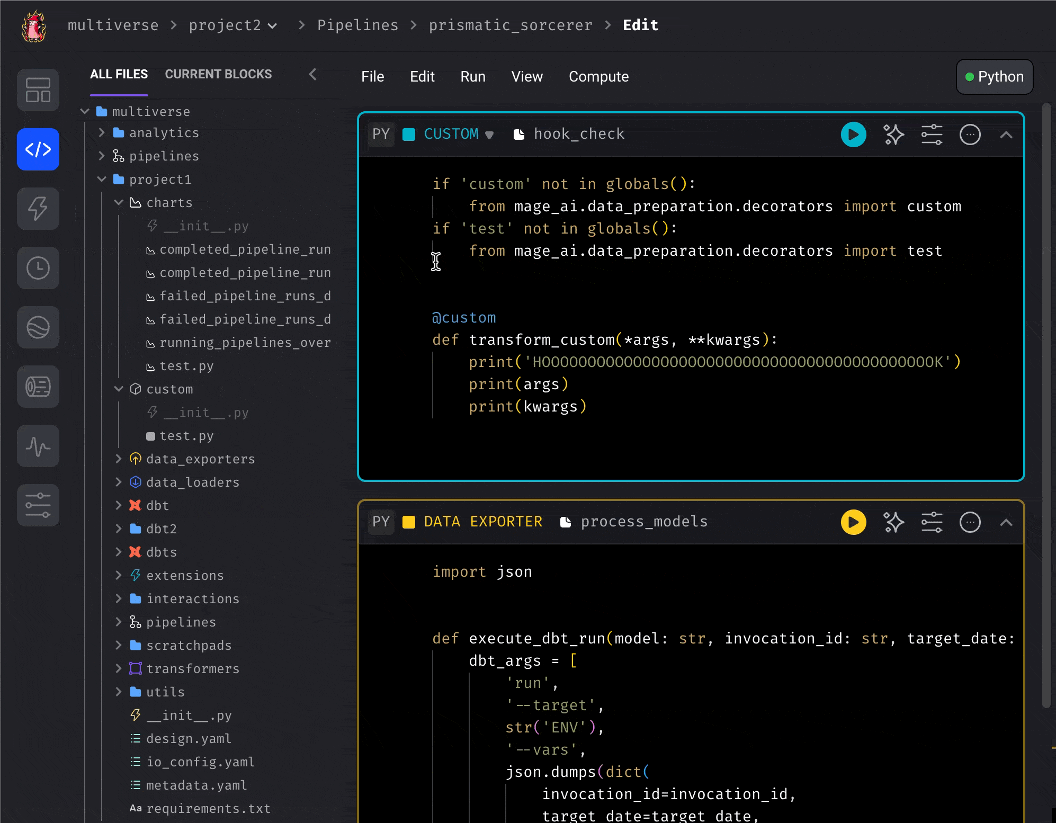This screenshot has height=823, width=1056.
Task: Collapse the hook_check block
Action: pyautogui.click(x=1006, y=135)
